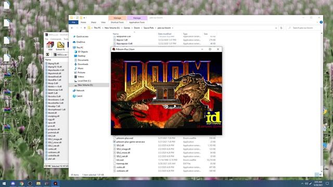Open Music folder in the sidebar
Viewport: 333px width, 187px height.
pos(79,68)
